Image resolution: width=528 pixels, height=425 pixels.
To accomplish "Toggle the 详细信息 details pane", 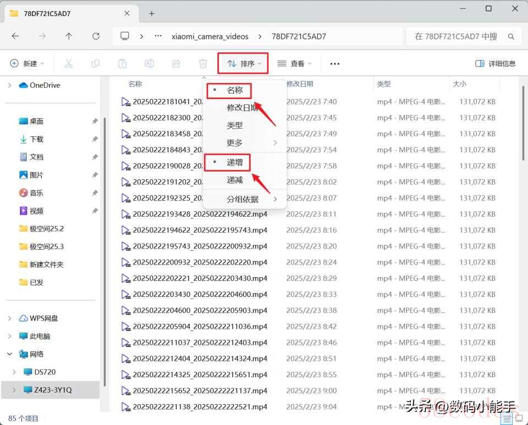I will (x=495, y=64).
